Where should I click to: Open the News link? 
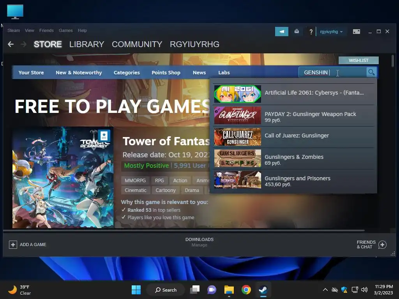tap(199, 72)
